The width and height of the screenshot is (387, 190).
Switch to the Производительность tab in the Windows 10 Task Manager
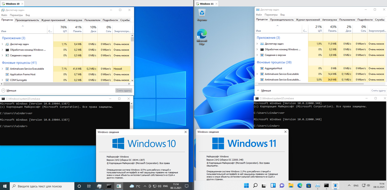27,20
